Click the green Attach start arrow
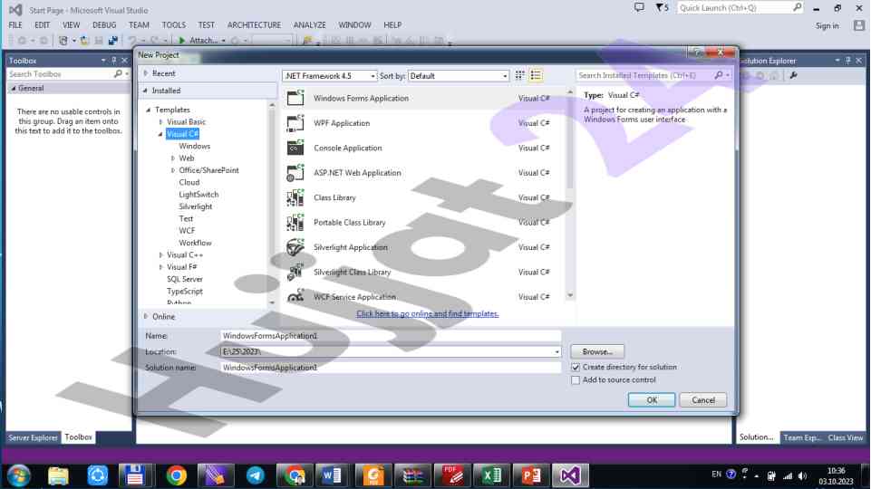The height and width of the screenshot is (489, 871). pyautogui.click(x=181, y=41)
